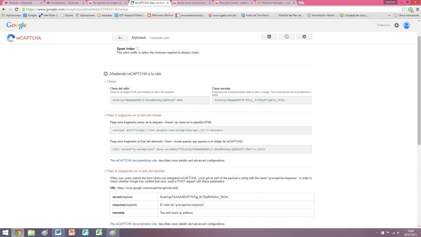Click the secret value cell in parameters table
The width and height of the screenshot is (421, 237).
pyautogui.click(x=236, y=197)
